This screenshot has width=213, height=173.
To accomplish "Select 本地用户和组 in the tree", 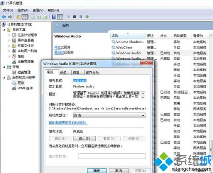I will click(27, 51).
